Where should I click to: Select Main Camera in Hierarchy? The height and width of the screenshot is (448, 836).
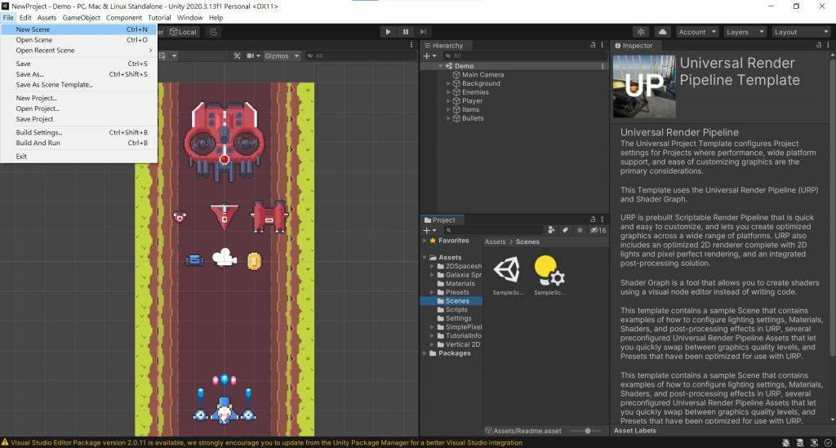click(x=482, y=74)
